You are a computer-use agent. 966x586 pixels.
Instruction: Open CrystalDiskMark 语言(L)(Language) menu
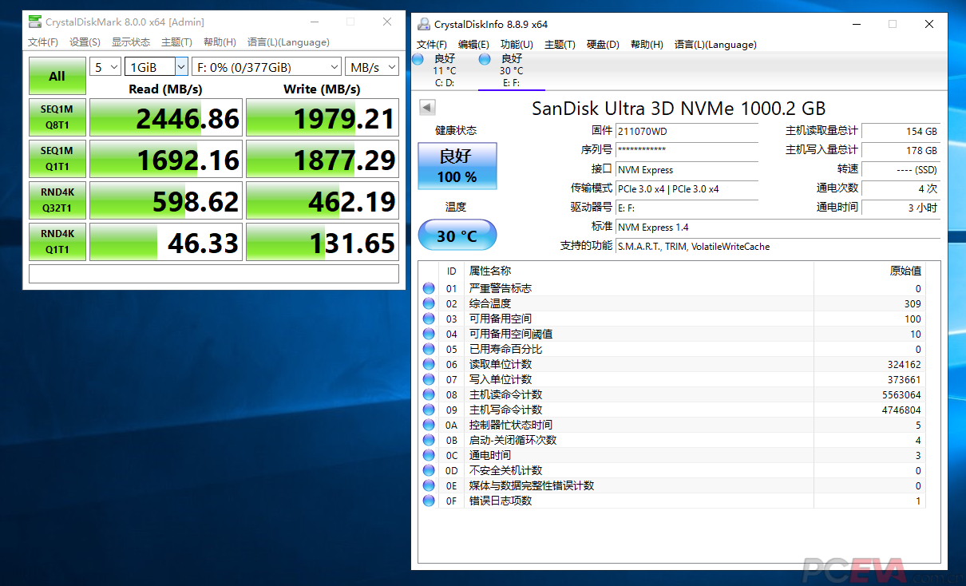click(x=288, y=42)
